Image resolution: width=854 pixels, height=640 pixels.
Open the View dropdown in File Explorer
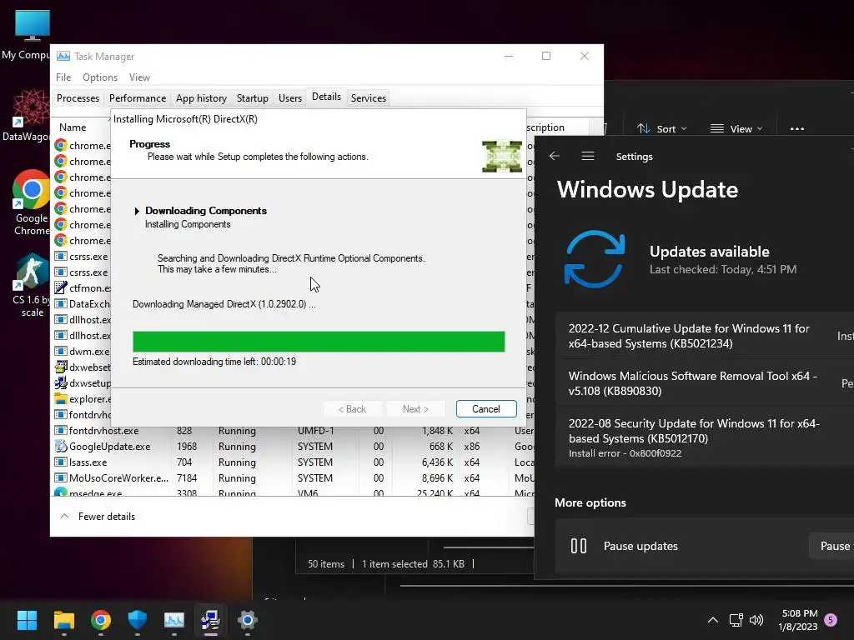(736, 129)
